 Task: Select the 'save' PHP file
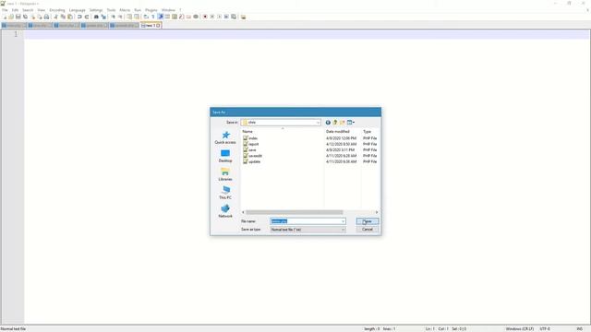click(x=250, y=149)
